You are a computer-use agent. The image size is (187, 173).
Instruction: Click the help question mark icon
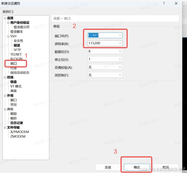164,3
